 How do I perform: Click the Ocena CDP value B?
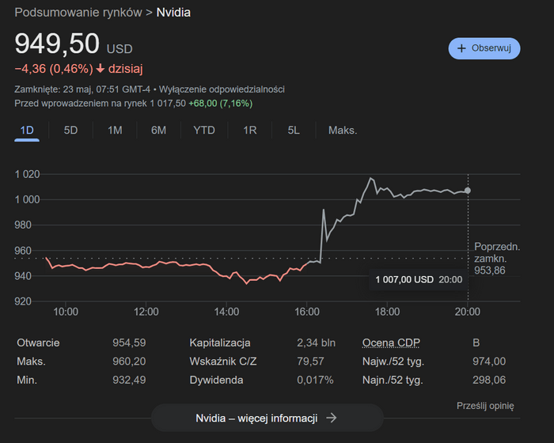[476, 343]
